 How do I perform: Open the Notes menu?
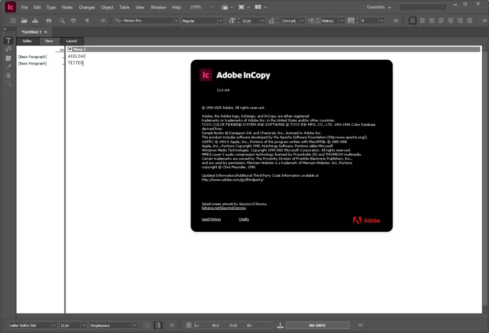tap(67, 7)
